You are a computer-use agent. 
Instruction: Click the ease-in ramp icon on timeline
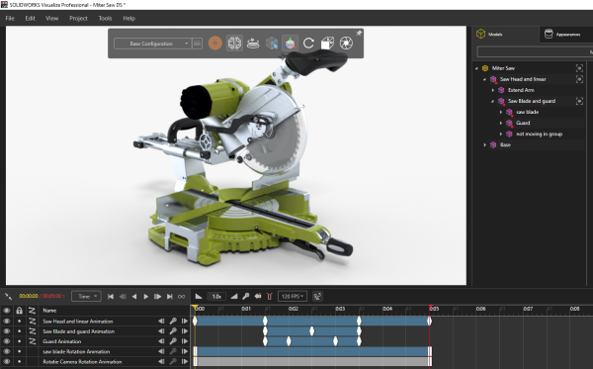pyautogui.click(x=199, y=297)
